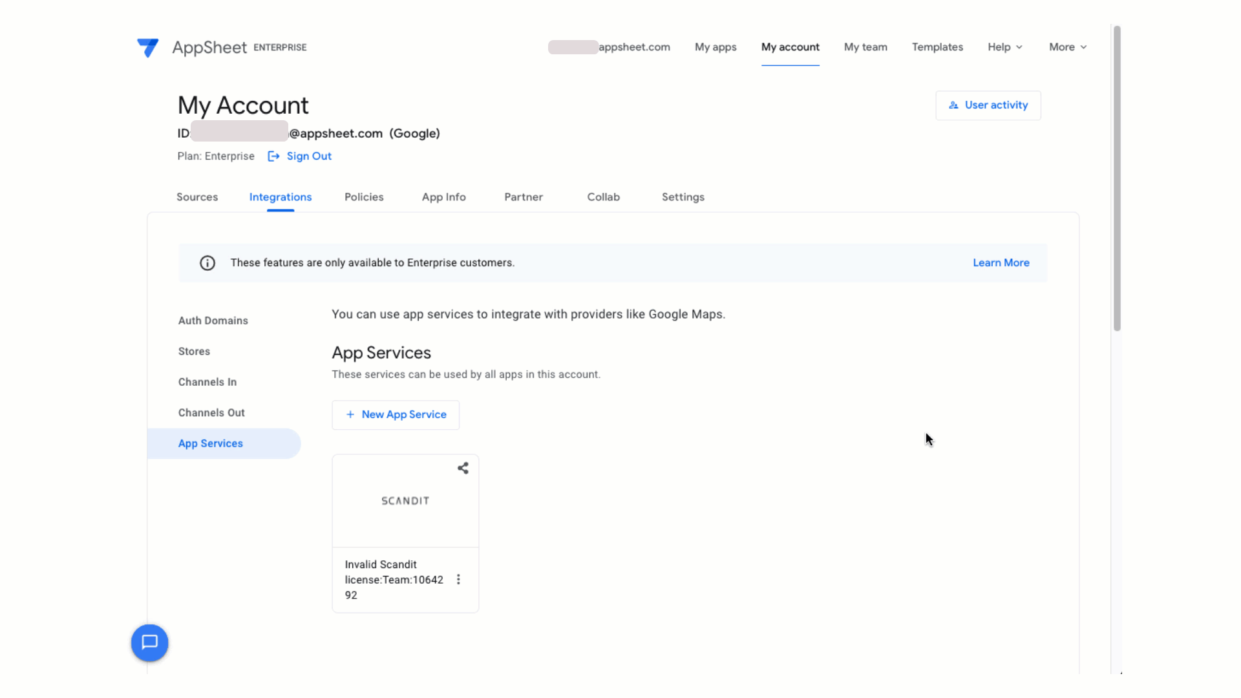Click the info icon in Enterprise notice
1241x698 pixels.
[207, 263]
